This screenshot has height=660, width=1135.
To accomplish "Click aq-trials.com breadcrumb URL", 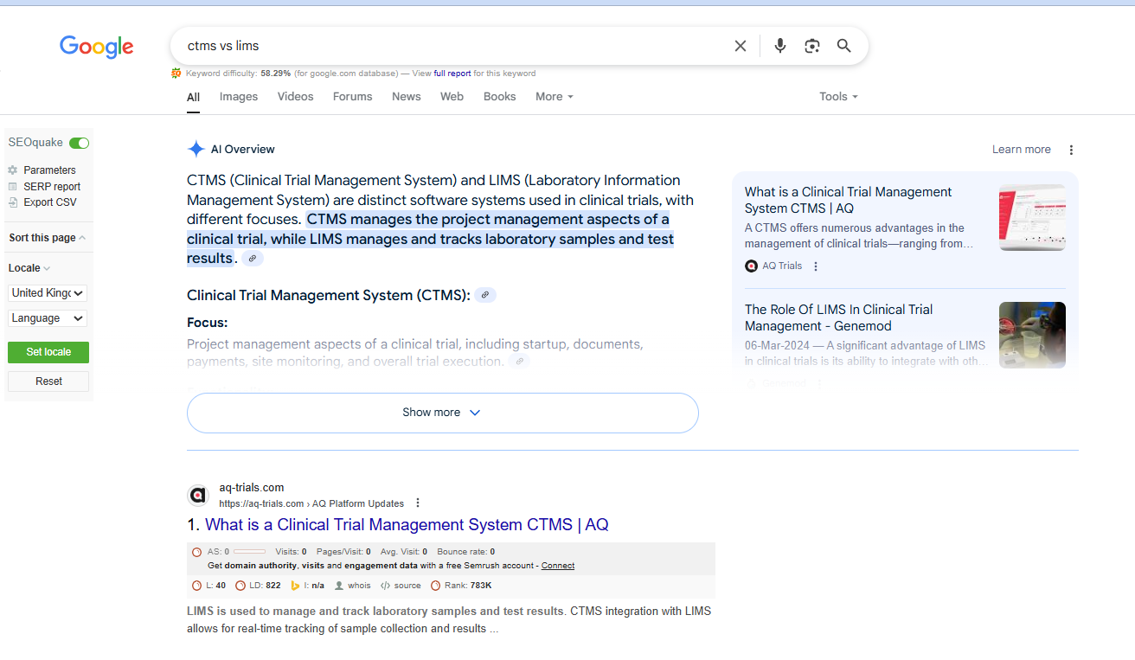I will (311, 503).
